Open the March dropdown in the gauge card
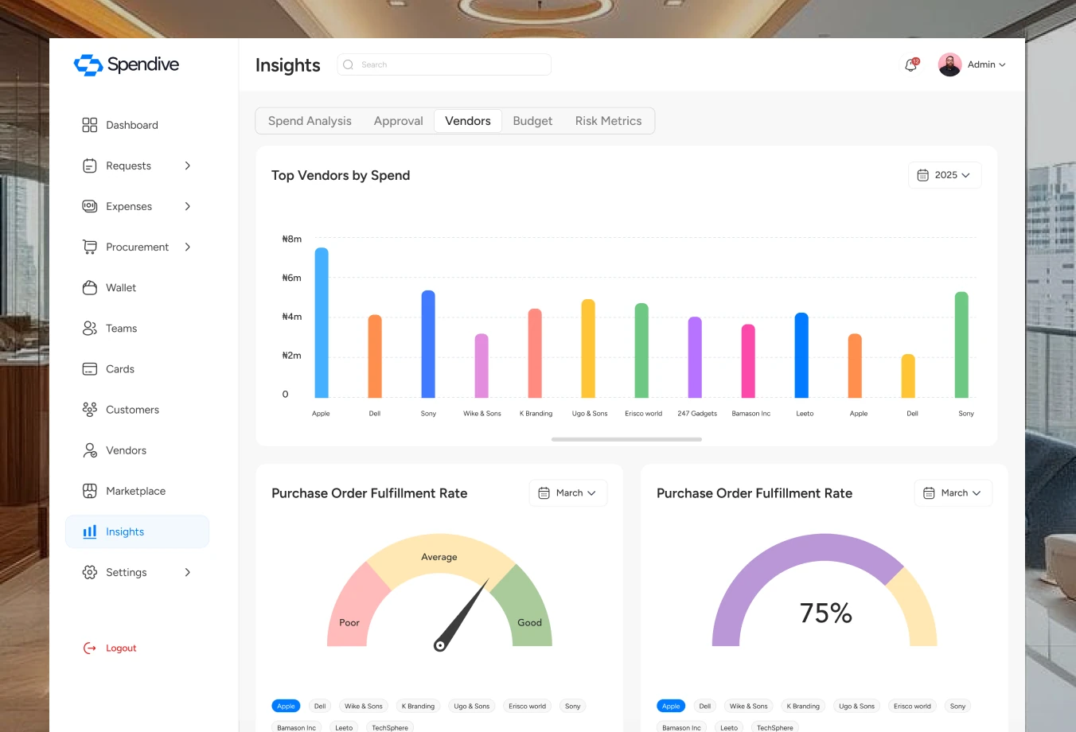Image resolution: width=1076 pixels, height=732 pixels. (567, 493)
